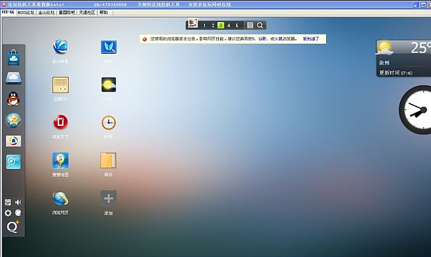Click the plus Add app icon

tap(109, 198)
